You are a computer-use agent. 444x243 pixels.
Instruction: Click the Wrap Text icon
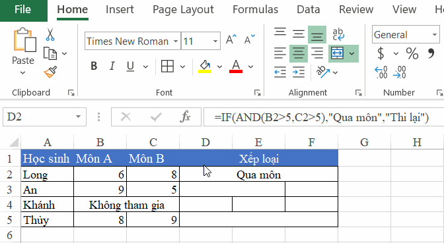coord(338,34)
